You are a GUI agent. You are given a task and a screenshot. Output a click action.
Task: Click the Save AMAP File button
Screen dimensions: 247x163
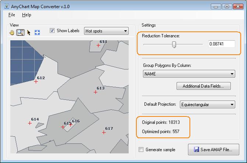213,150
